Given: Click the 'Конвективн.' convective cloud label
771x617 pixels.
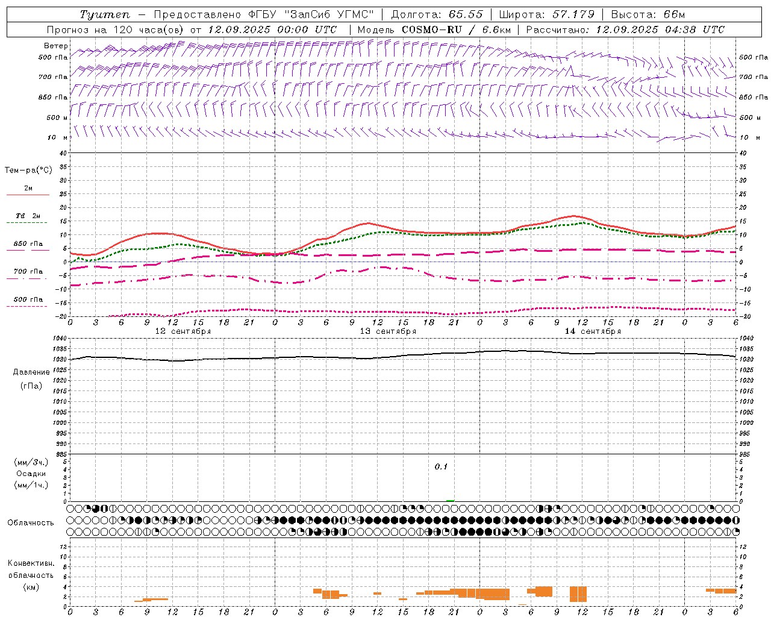Looking at the screenshot, I should [x=31, y=563].
